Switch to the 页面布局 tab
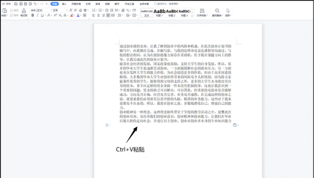 point(76,4)
